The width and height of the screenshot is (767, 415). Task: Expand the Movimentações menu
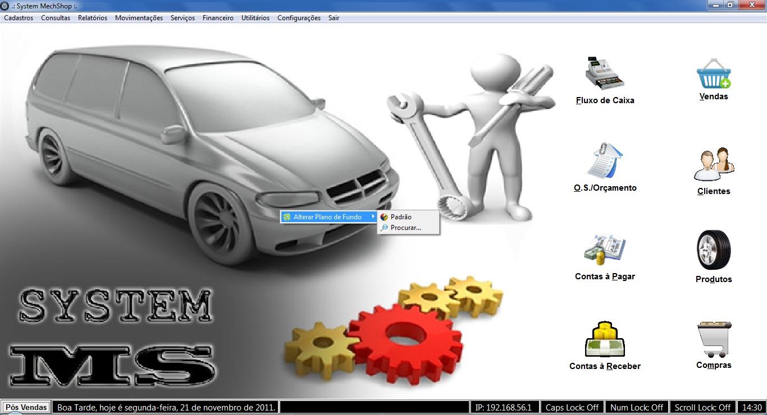click(x=139, y=18)
